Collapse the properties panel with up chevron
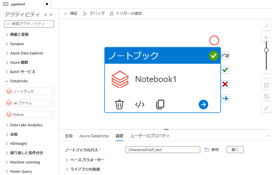272x175 pixels. click(269, 136)
